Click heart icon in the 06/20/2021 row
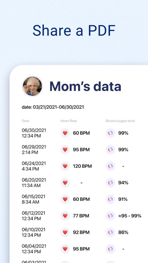 pos(65,183)
